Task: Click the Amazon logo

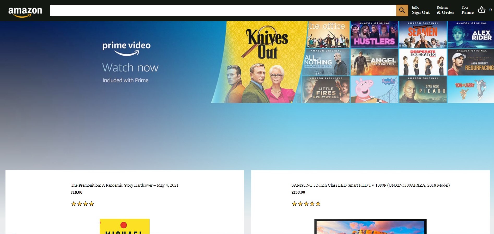Action: tap(25, 11)
